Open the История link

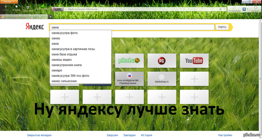point(146,135)
